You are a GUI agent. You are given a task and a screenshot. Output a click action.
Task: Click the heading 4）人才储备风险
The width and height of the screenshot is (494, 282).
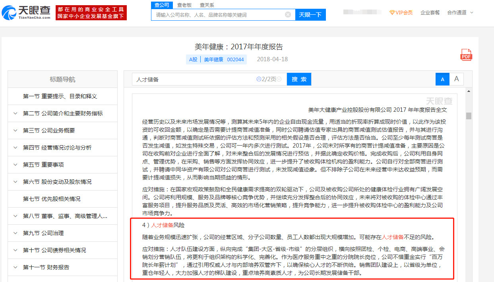pyautogui.click(x=163, y=225)
